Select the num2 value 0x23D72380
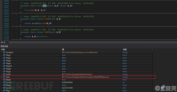The height and width of the screenshot is (92, 177). coord(67,88)
